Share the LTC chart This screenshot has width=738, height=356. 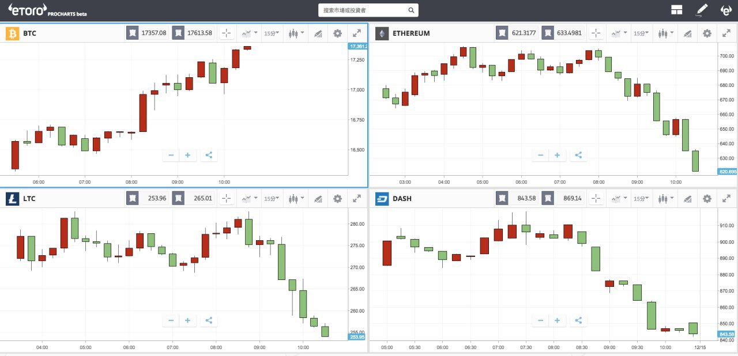click(x=209, y=320)
